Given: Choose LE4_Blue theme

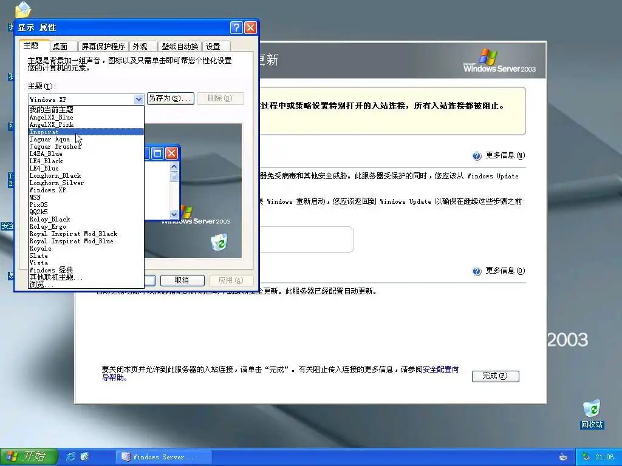Looking at the screenshot, I should point(86,168).
